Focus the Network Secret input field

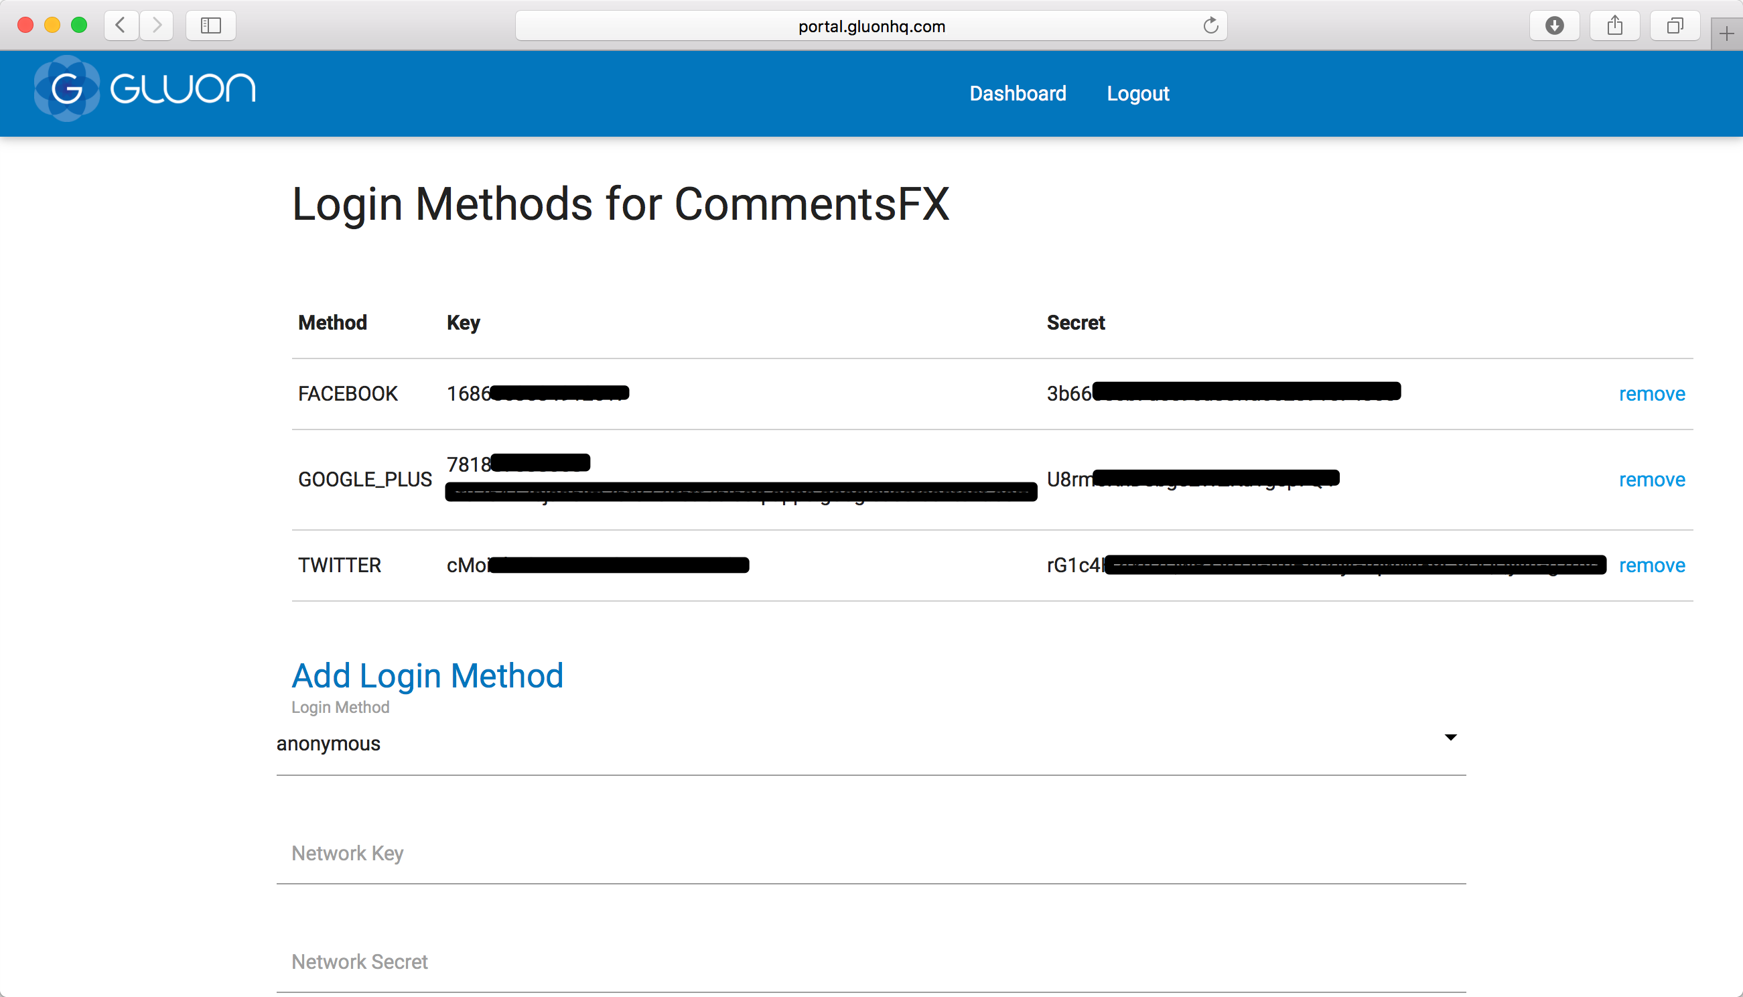pyautogui.click(x=871, y=962)
